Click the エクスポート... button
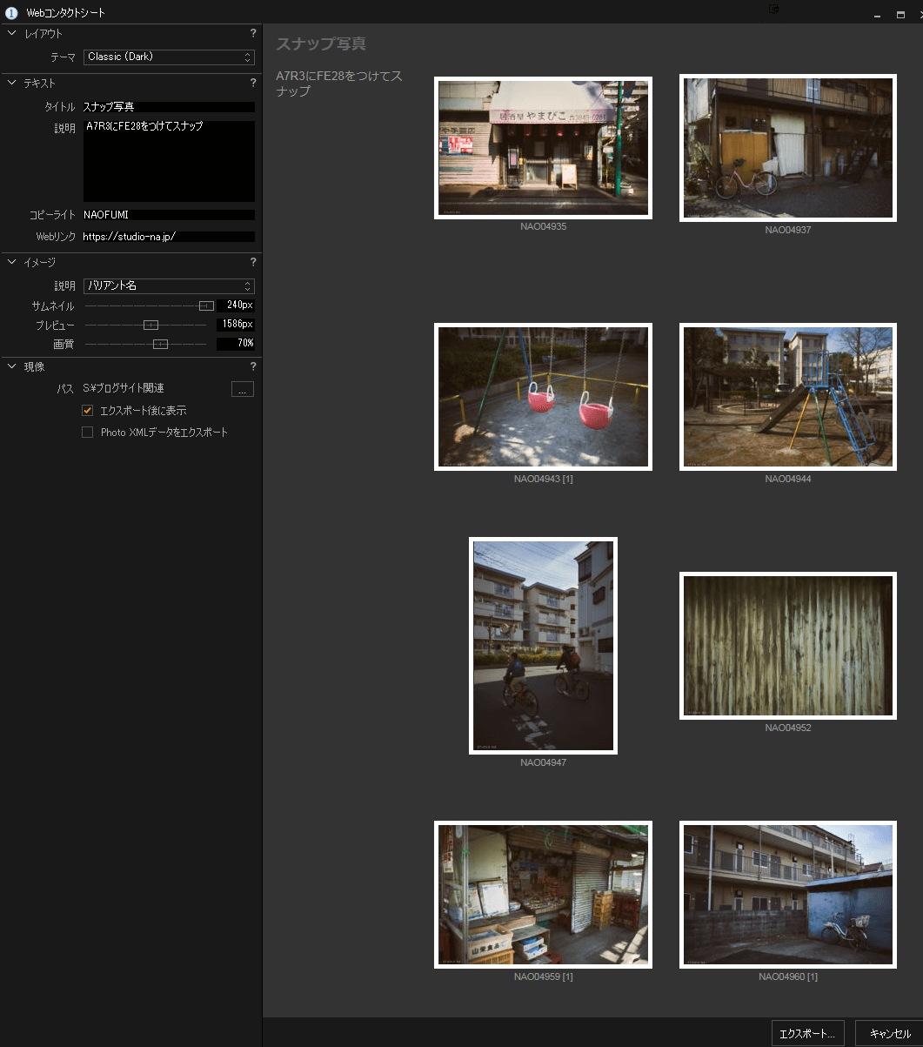 click(807, 1034)
